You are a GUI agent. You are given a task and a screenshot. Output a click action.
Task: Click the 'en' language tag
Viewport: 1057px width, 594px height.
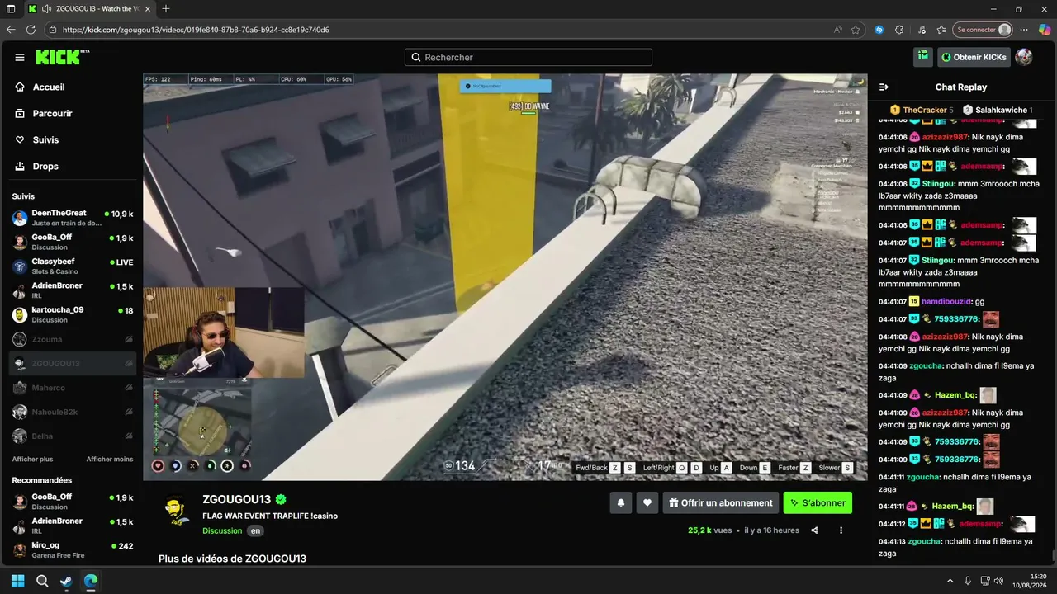tap(256, 530)
